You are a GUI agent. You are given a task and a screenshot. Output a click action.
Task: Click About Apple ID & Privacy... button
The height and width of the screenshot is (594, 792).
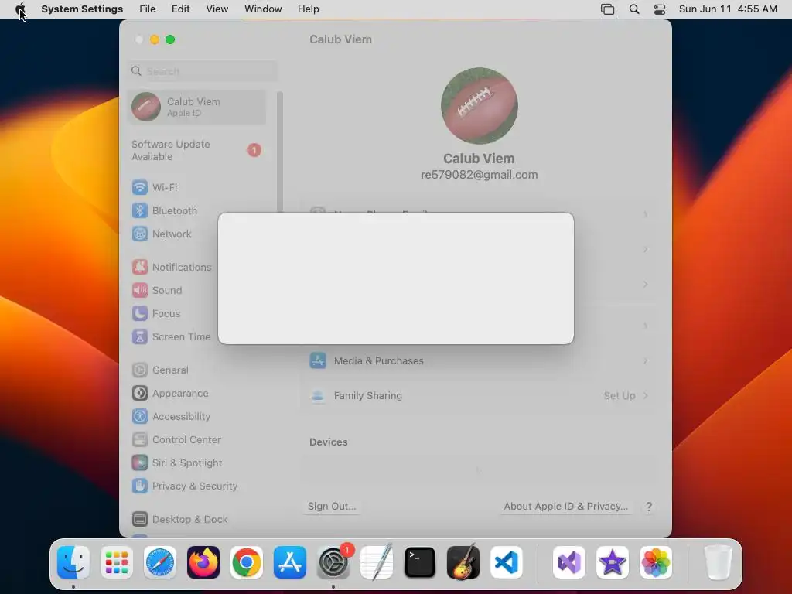click(x=565, y=506)
